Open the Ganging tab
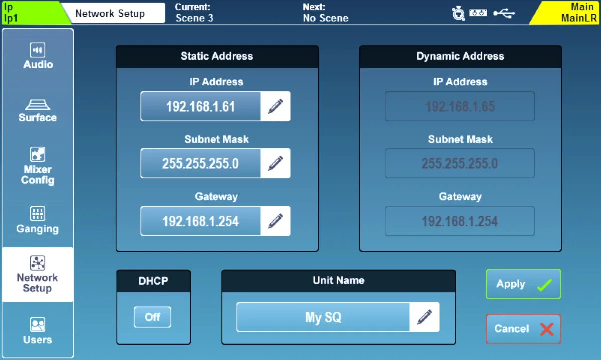The height and width of the screenshot is (360, 601). point(38,221)
